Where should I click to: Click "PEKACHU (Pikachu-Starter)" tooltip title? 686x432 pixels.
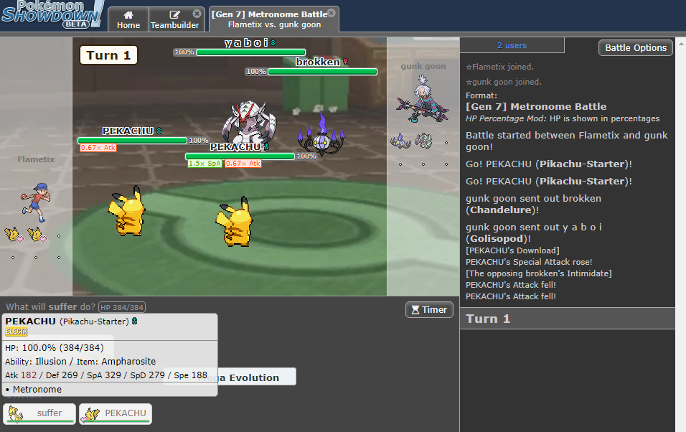click(x=67, y=321)
